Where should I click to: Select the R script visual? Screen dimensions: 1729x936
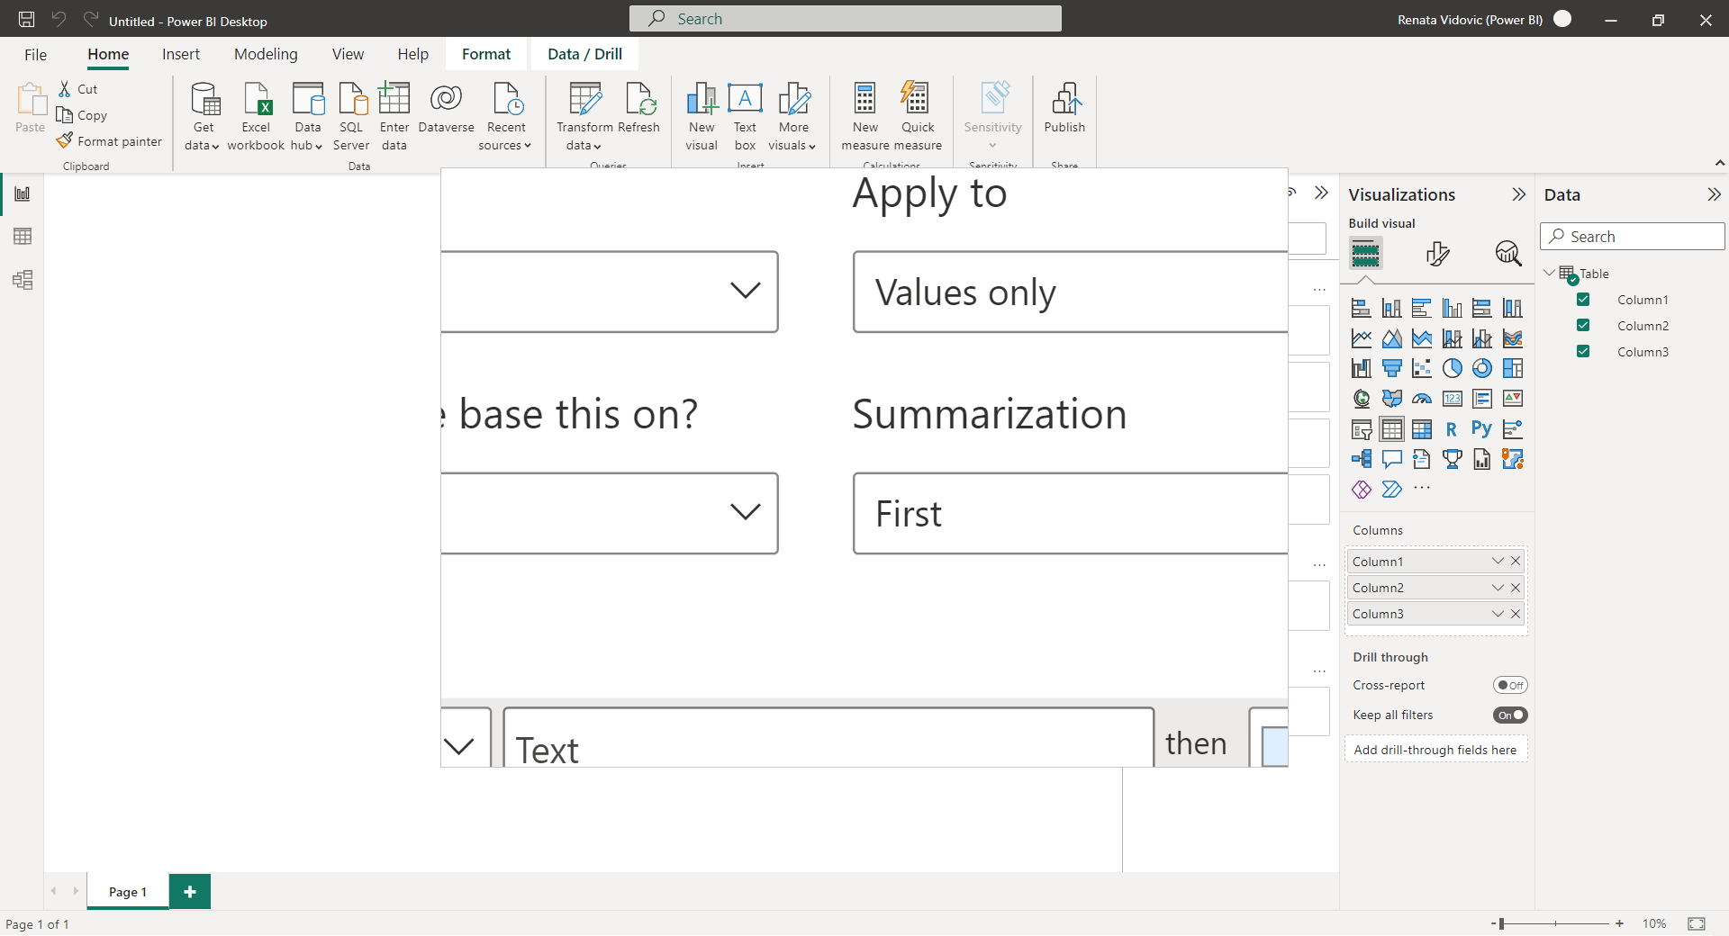(x=1452, y=429)
